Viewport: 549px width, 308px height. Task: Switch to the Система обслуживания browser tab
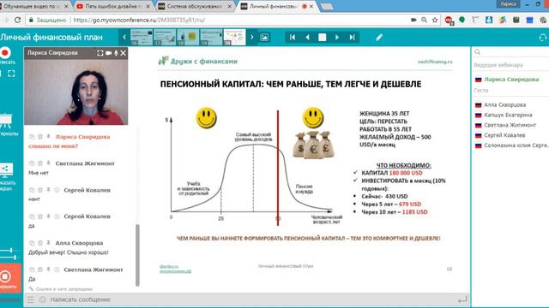195,6
